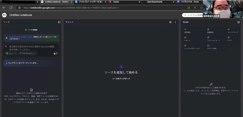Click the lock icon in the address bar
The image size is (243, 117).
coord(19,8)
